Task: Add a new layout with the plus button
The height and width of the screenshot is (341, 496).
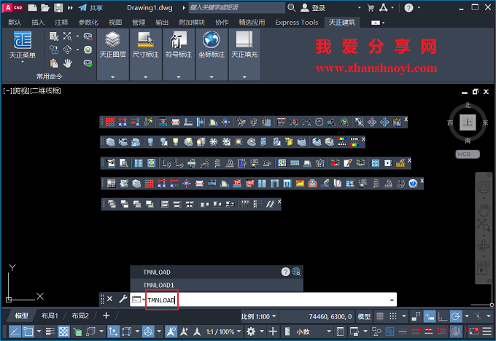Action: 106,315
